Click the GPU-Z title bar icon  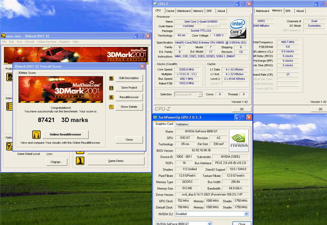tap(155, 117)
